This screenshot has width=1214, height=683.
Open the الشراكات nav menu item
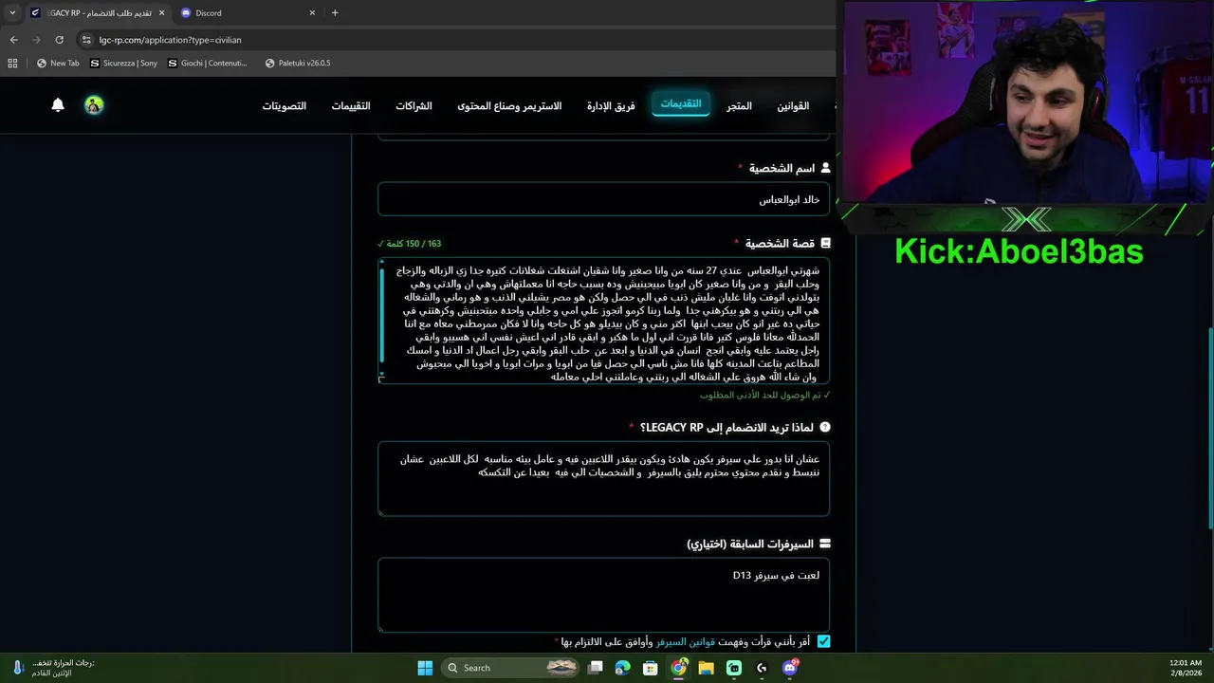coord(414,106)
